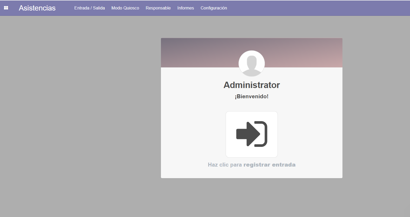
Task: Expand the Responsable menu
Action: point(158,8)
